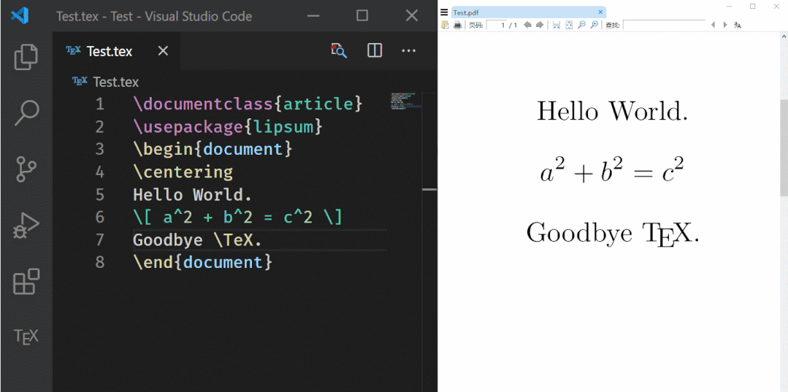
Task: Zoom in the PDF with the plus magnifier
Action: 594,25
